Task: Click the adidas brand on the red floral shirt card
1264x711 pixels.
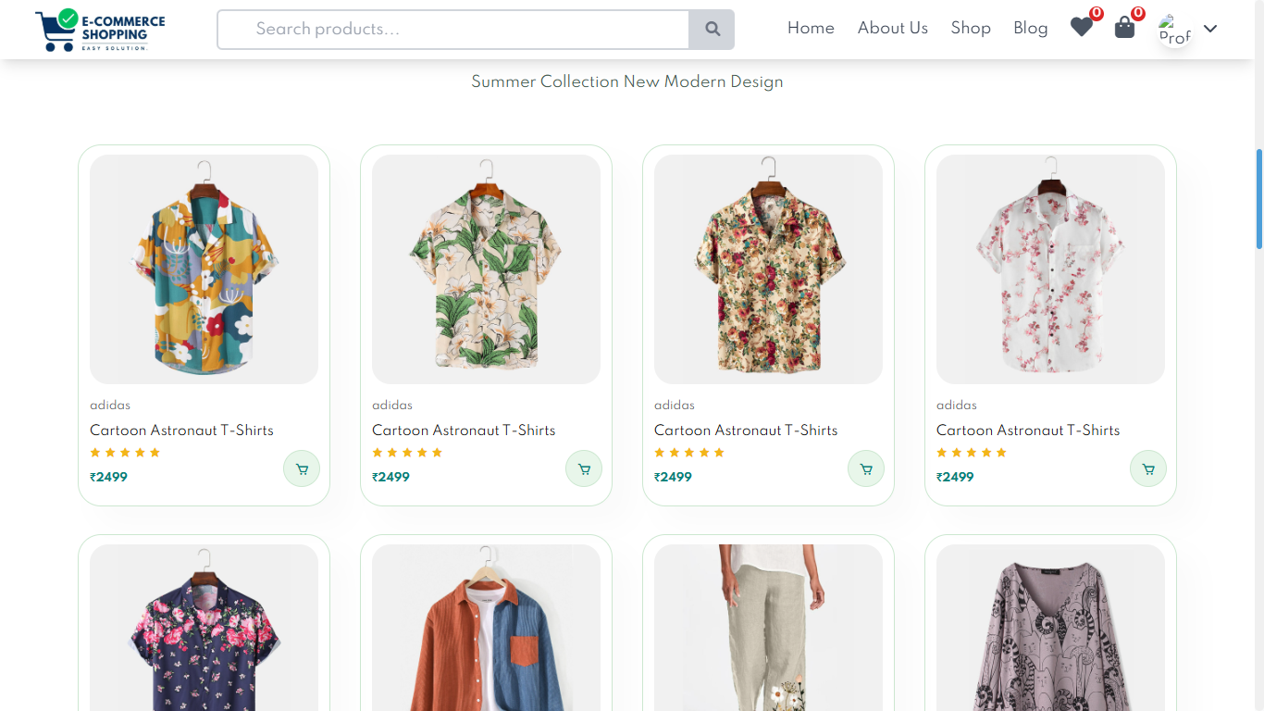Action: coord(675,405)
